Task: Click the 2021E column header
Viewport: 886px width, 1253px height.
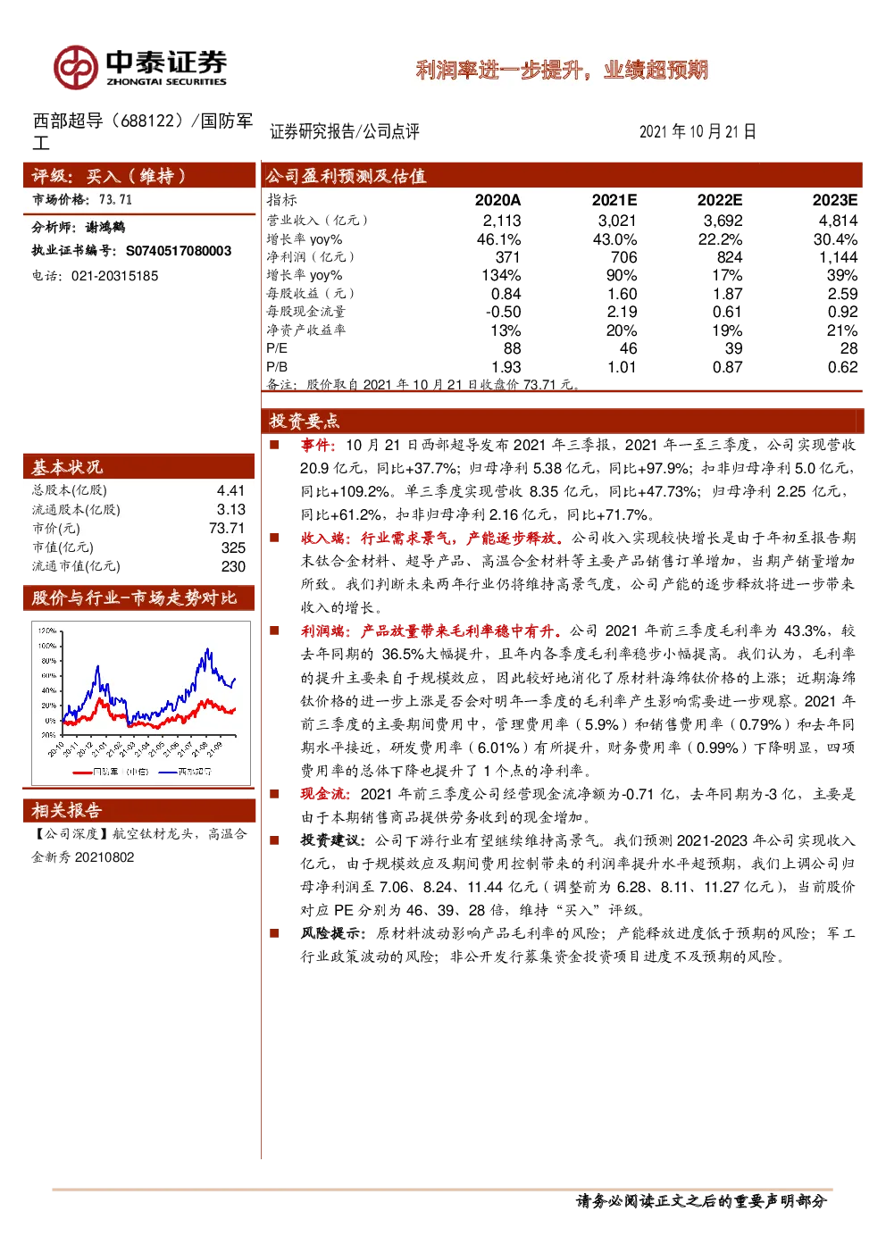Action: [x=614, y=200]
